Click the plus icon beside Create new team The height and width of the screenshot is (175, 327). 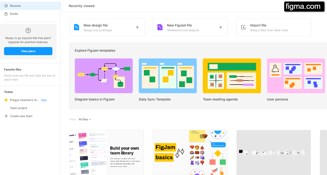click(6, 116)
